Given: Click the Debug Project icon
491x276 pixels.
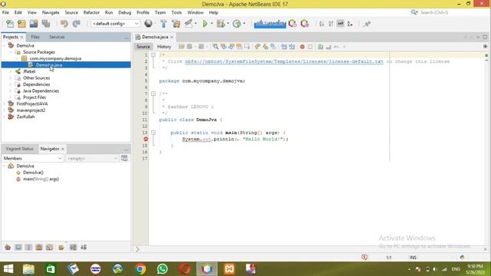Looking at the screenshot, I should [221, 24].
